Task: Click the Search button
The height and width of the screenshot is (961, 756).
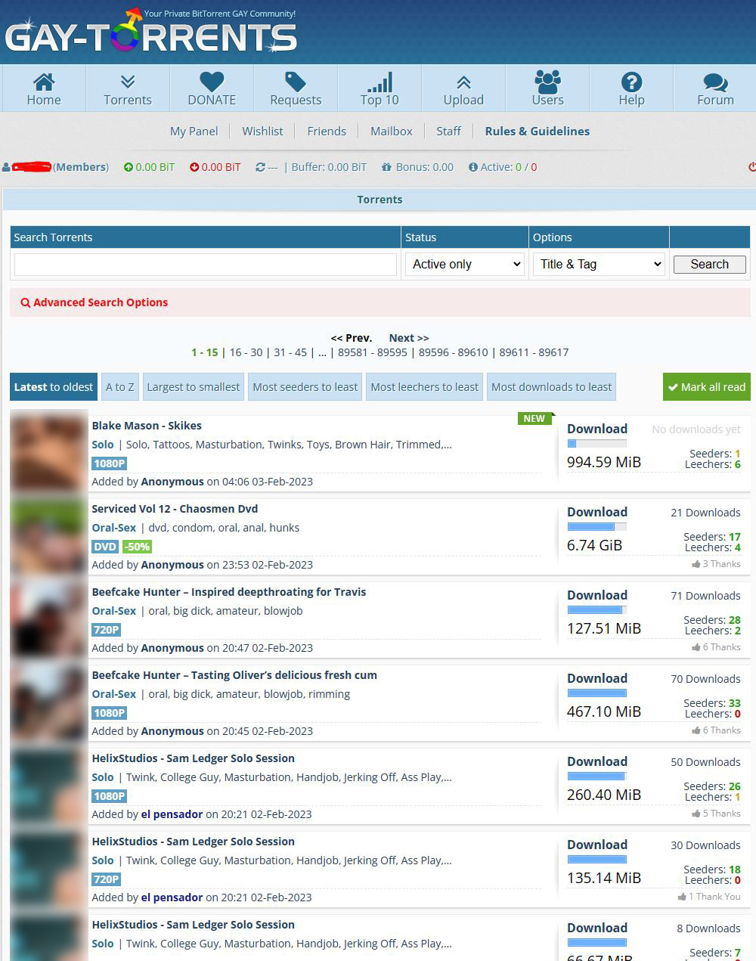Action: (709, 264)
